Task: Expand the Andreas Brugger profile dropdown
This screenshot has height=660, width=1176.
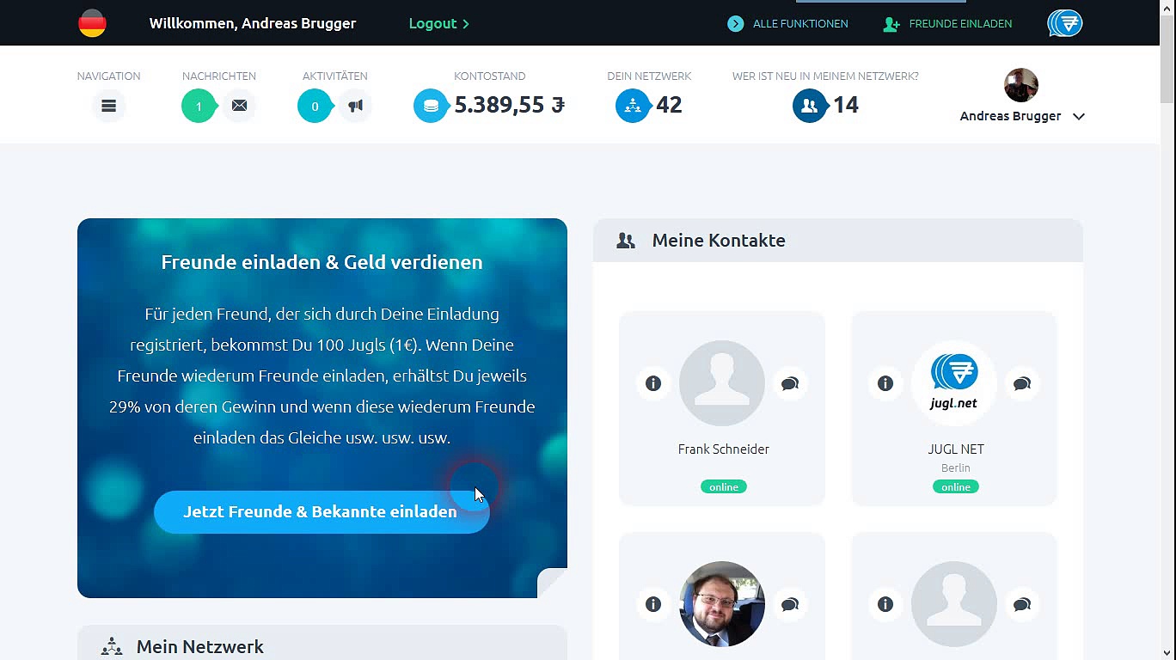Action: [1078, 117]
